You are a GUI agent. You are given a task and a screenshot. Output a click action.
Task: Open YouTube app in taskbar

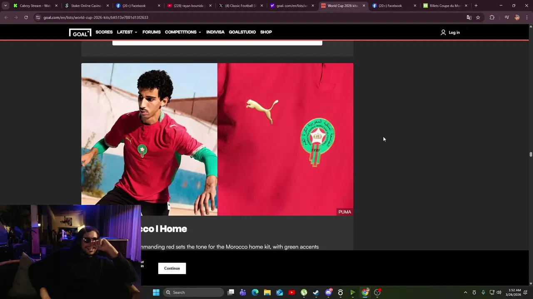point(292,292)
